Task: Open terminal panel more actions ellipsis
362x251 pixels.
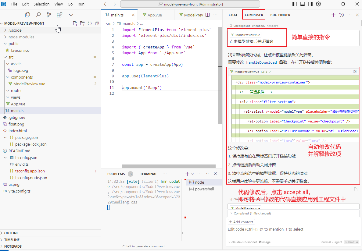Action: (199, 174)
